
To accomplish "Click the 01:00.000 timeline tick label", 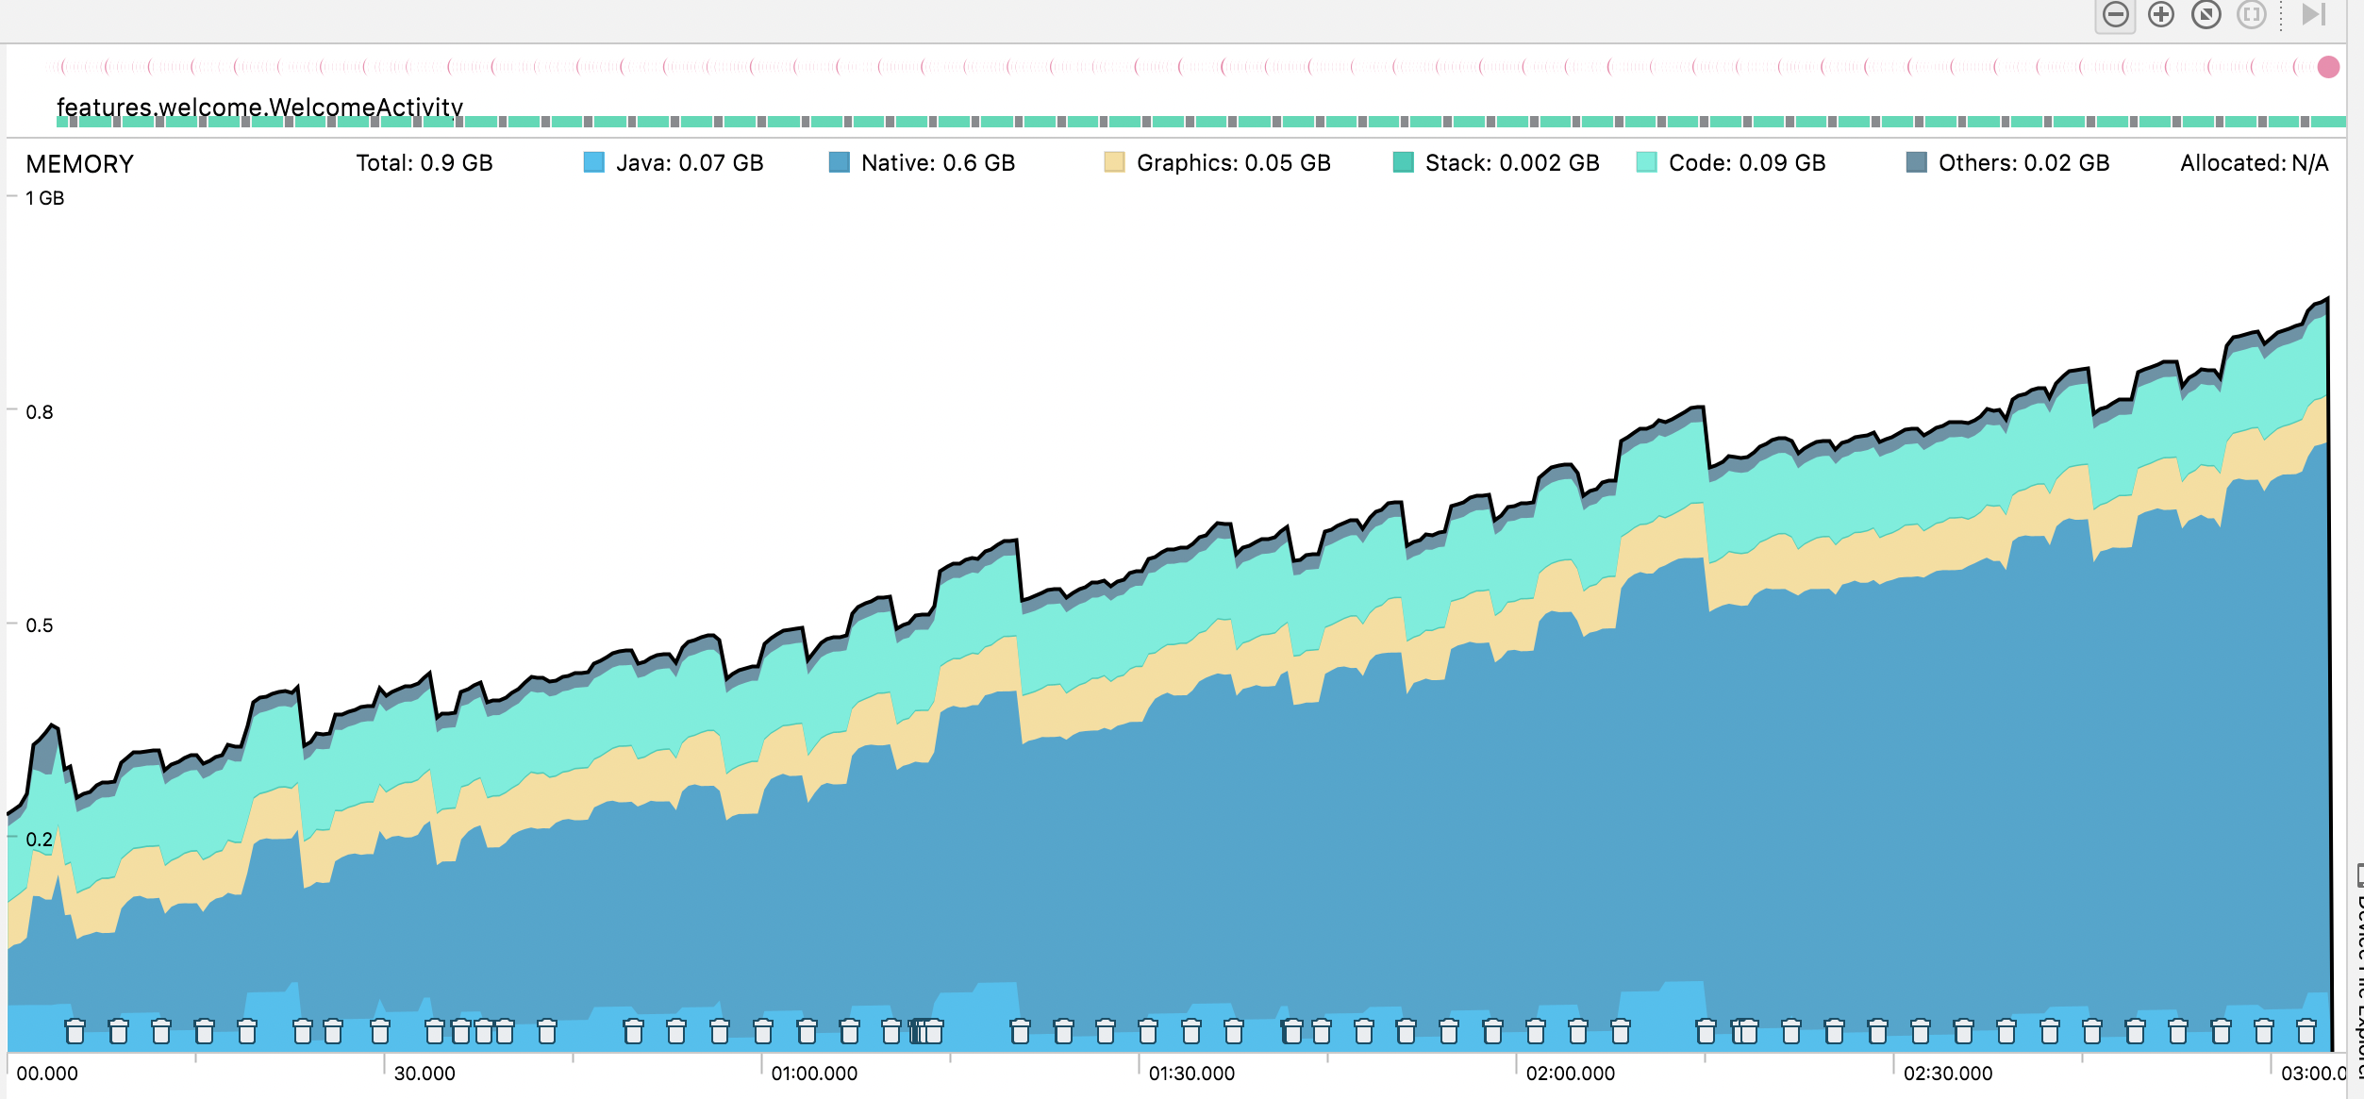I will (814, 1074).
